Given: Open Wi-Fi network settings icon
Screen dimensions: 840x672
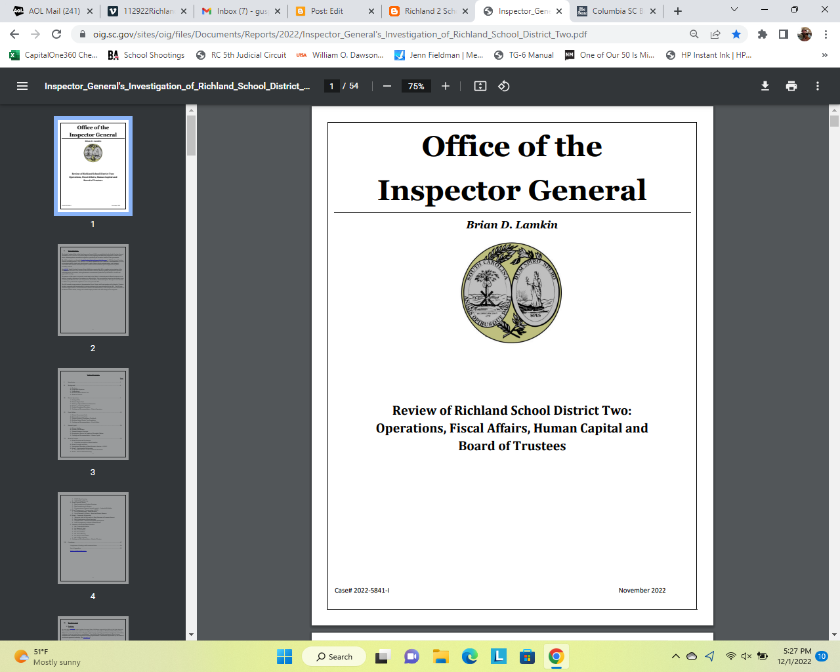Looking at the screenshot, I should pyautogui.click(x=730, y=656).
